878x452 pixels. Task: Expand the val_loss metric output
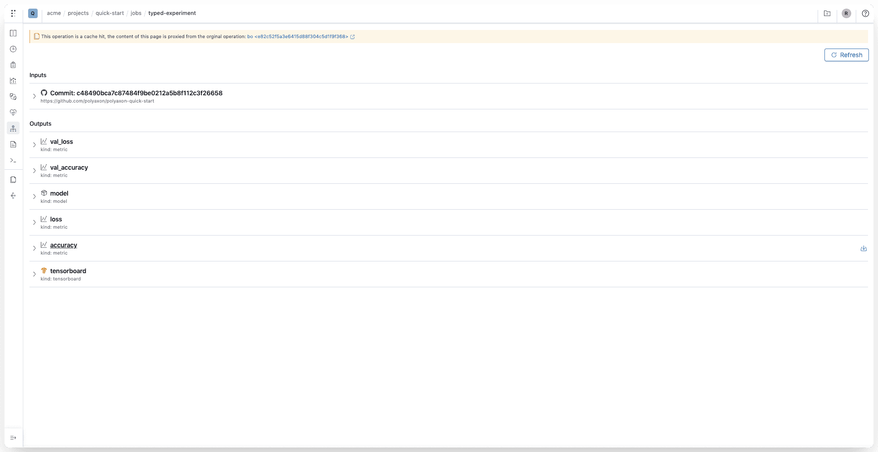point(34,145)
